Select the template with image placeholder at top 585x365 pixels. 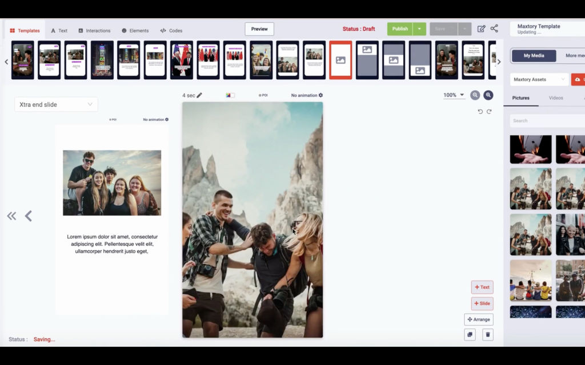[367, 60]
